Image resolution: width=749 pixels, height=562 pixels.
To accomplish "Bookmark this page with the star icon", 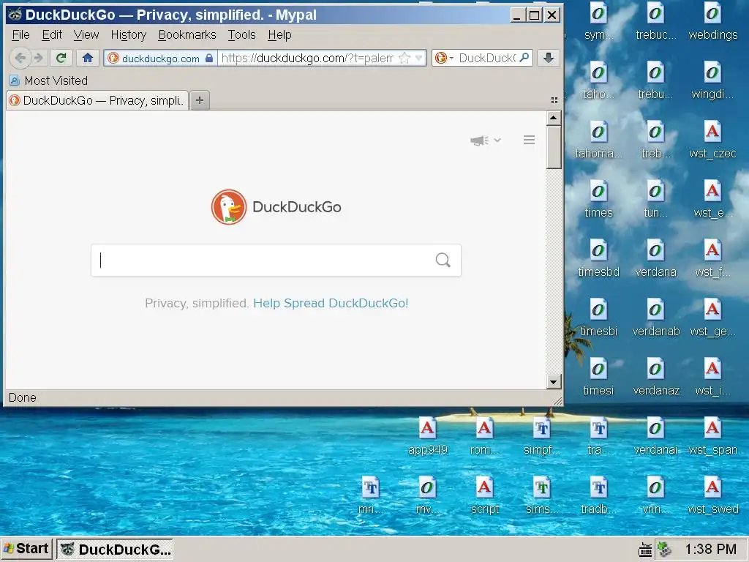I will click(x=404, y=58).
